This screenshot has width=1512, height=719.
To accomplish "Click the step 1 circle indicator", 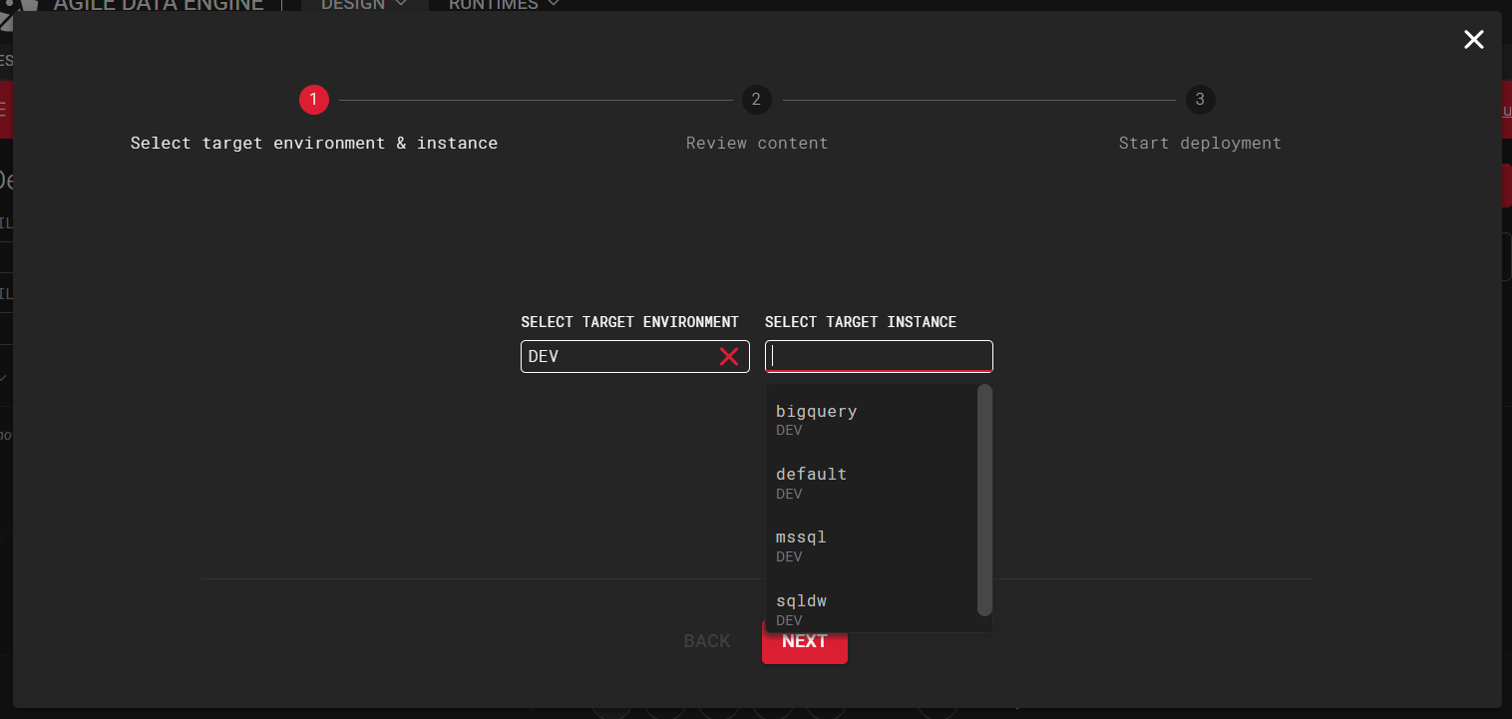I will 313,100.
